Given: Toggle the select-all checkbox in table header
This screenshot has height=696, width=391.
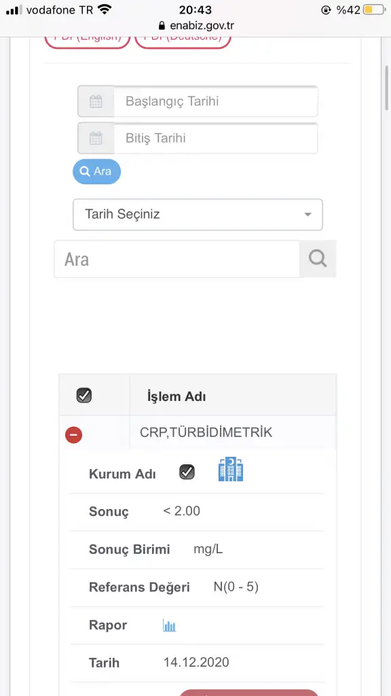Looking at the screenshot, I should point(84,395).
